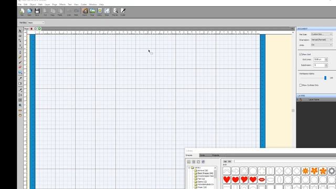Viewport: 336px width, 189px height.
Task: Select the Shapes library tab
Action: coord(189,155)
